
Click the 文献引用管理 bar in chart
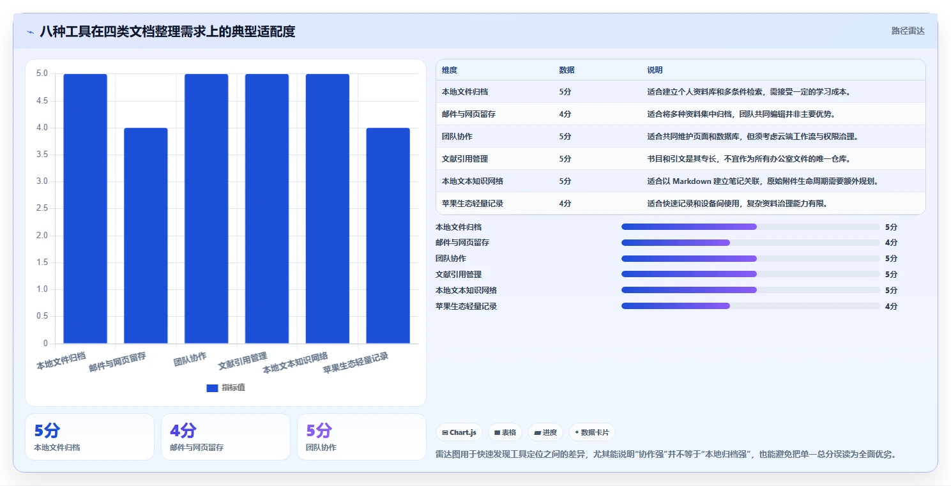click(x=267, y=209)
